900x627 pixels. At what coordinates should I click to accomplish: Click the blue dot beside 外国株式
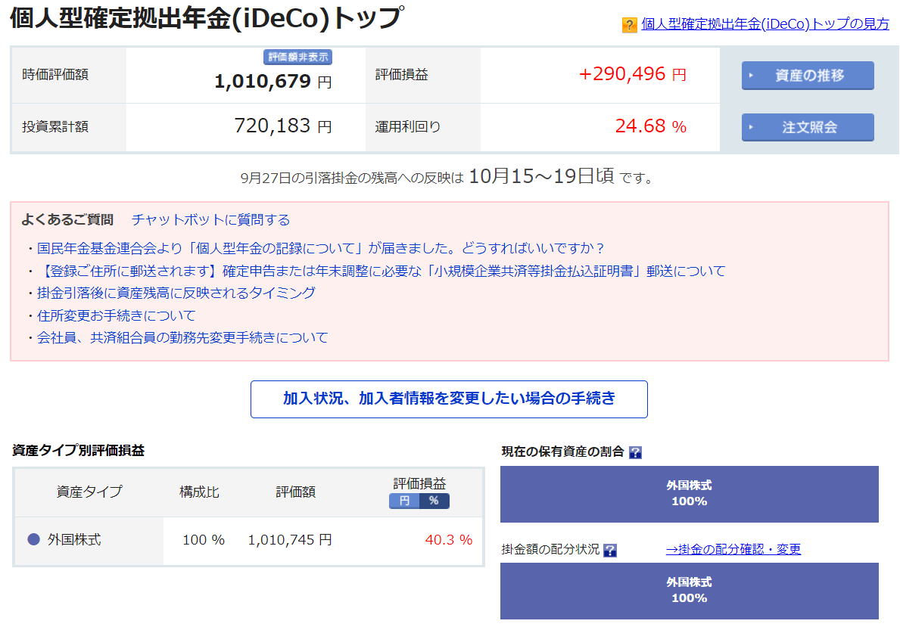[x=34, y=540]
